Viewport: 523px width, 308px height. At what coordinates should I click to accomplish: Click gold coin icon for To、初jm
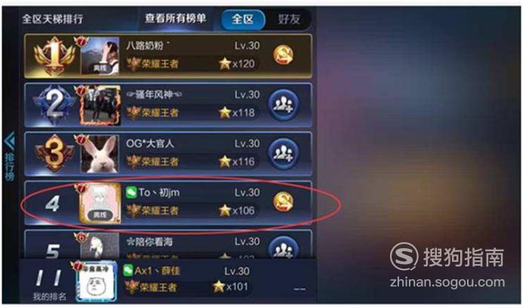(283, 202)
